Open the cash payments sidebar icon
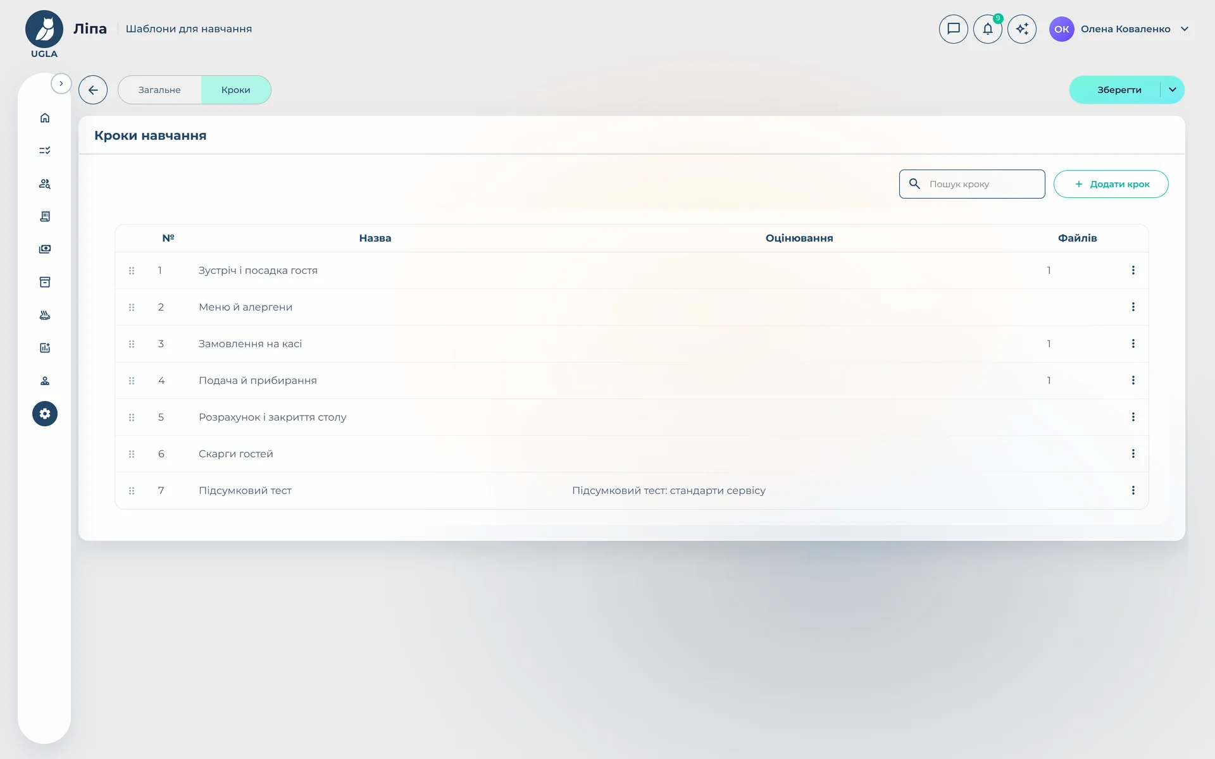The width and height of the screenshot is (1215, 759). coord(45,249)
